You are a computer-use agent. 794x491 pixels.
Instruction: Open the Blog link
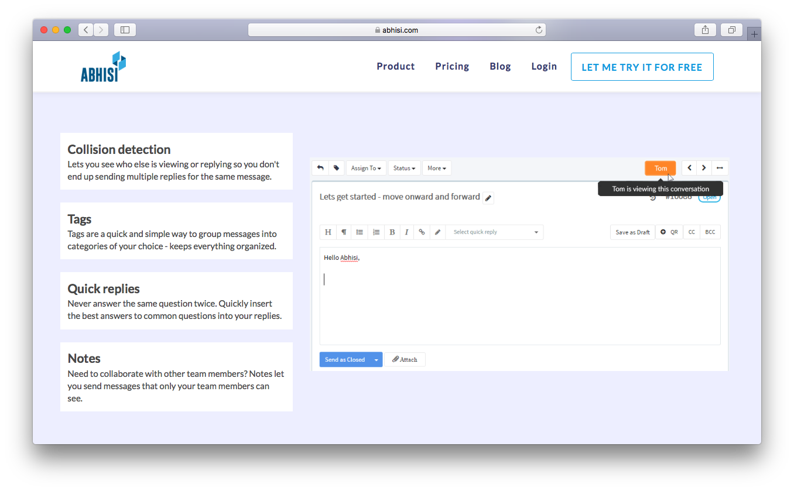tap(500, 67)
